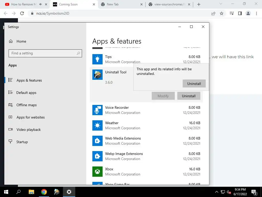Click the Settings gear on the taskbar
Image resolution: width=262 pixels, height=197 pixels.
69,192
